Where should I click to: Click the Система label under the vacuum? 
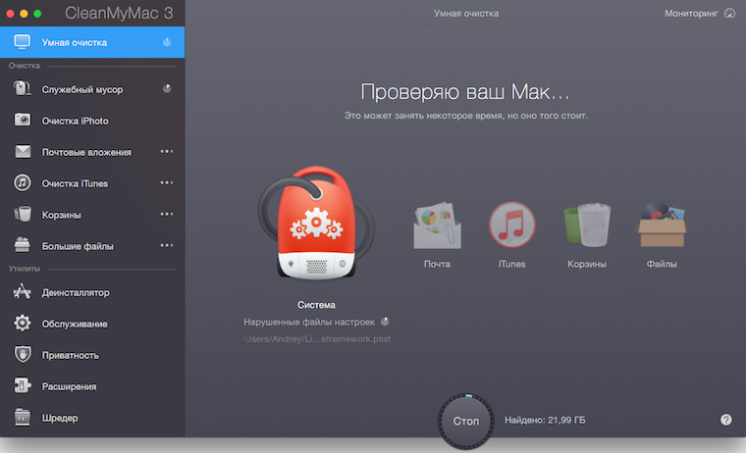click(x=316, y=305)
